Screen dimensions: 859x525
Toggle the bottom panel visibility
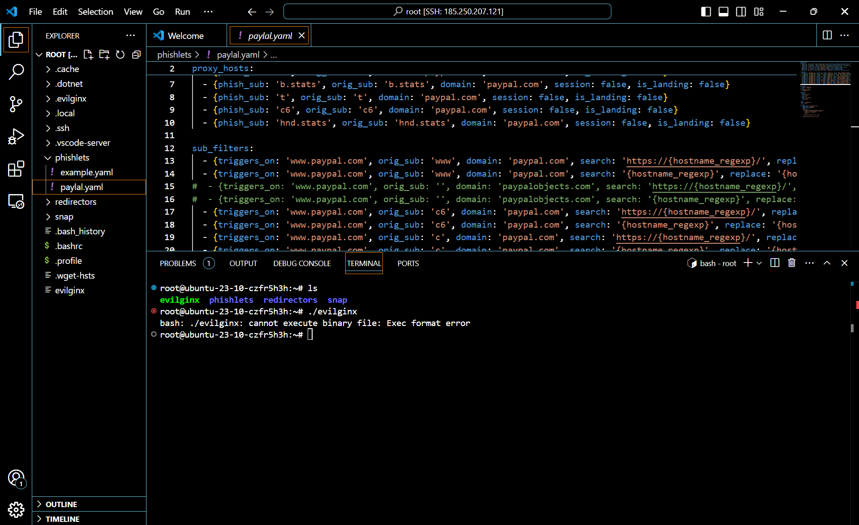pos(723,12)
